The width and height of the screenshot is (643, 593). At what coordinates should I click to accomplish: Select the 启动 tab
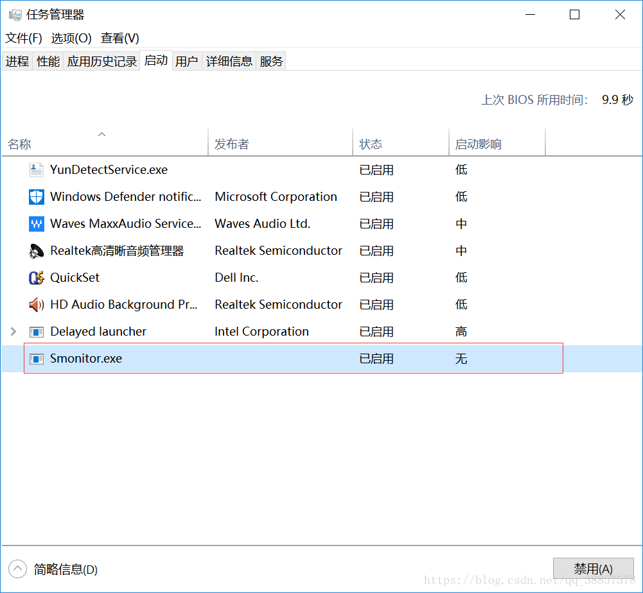pos(156,61)
